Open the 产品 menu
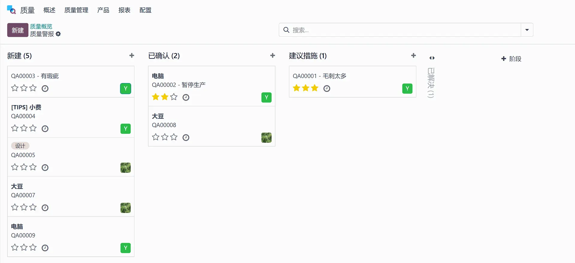The width and height of the screenshot is (575, 263). pyautogui.click(x=103, y=10)
